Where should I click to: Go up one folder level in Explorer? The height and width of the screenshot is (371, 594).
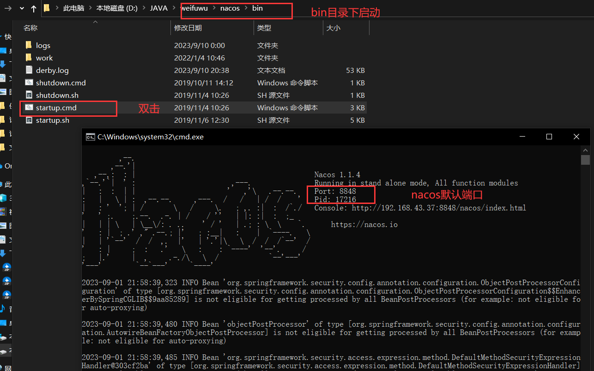tap(34, 8)
